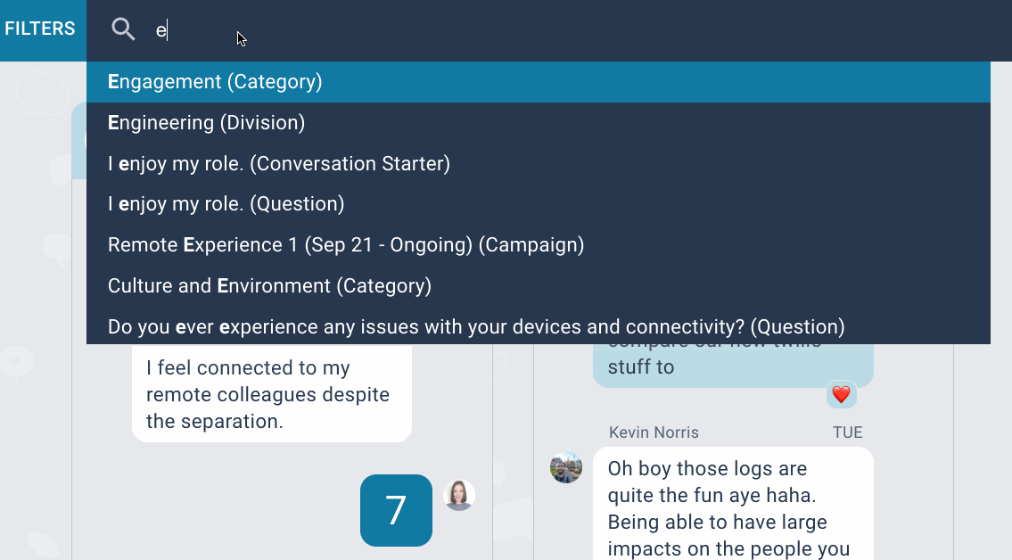The height and width of the screenshot is (560, 1012).
Task: Select Culture and Environment category
Action: pyautogui.click(x=269, y=286)
